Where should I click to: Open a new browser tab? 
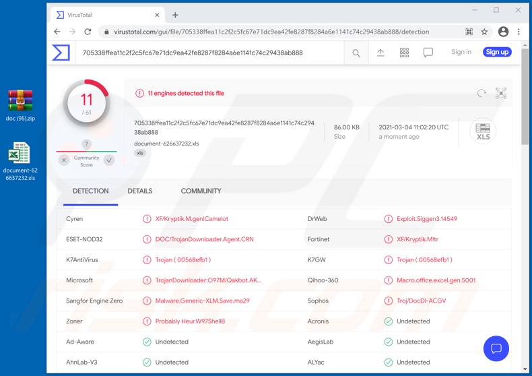[x=175, y=15]
